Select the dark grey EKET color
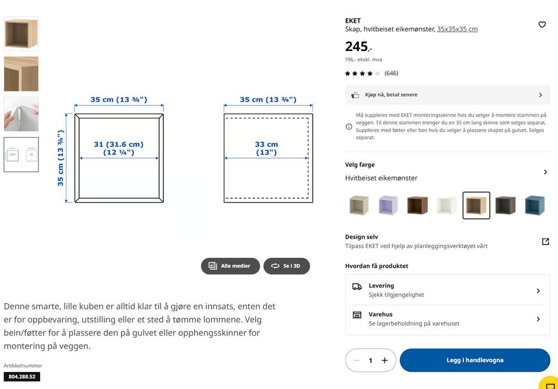The width and height of the screenshot is (558, 389). pyautogui.click(x=505, y=205)
